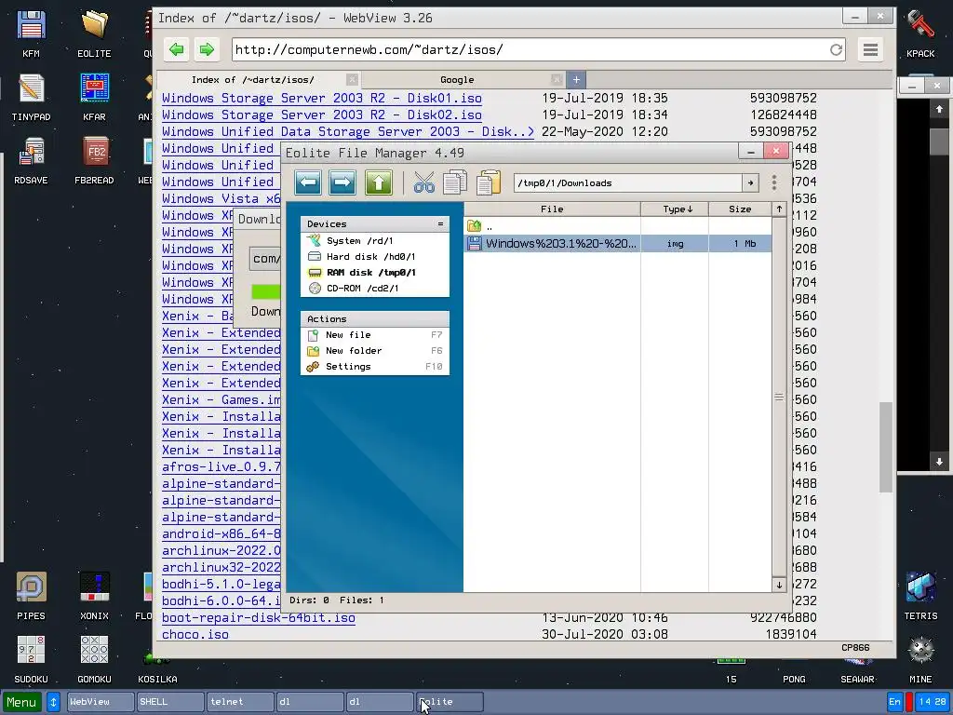Click taskbar up-down arrows toggle button

point(53,702)
